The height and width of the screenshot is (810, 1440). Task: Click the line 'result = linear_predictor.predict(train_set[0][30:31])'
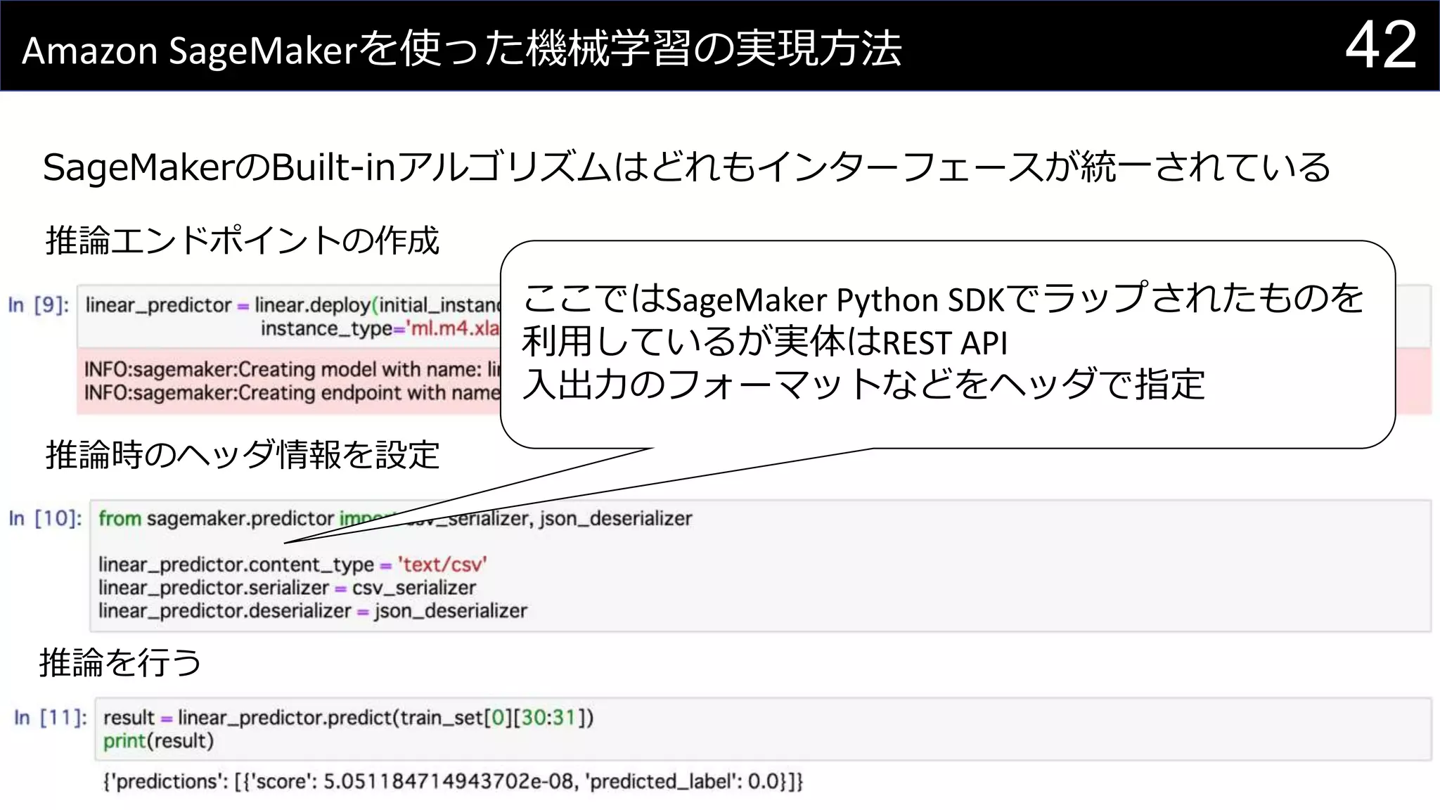[348, 718]
